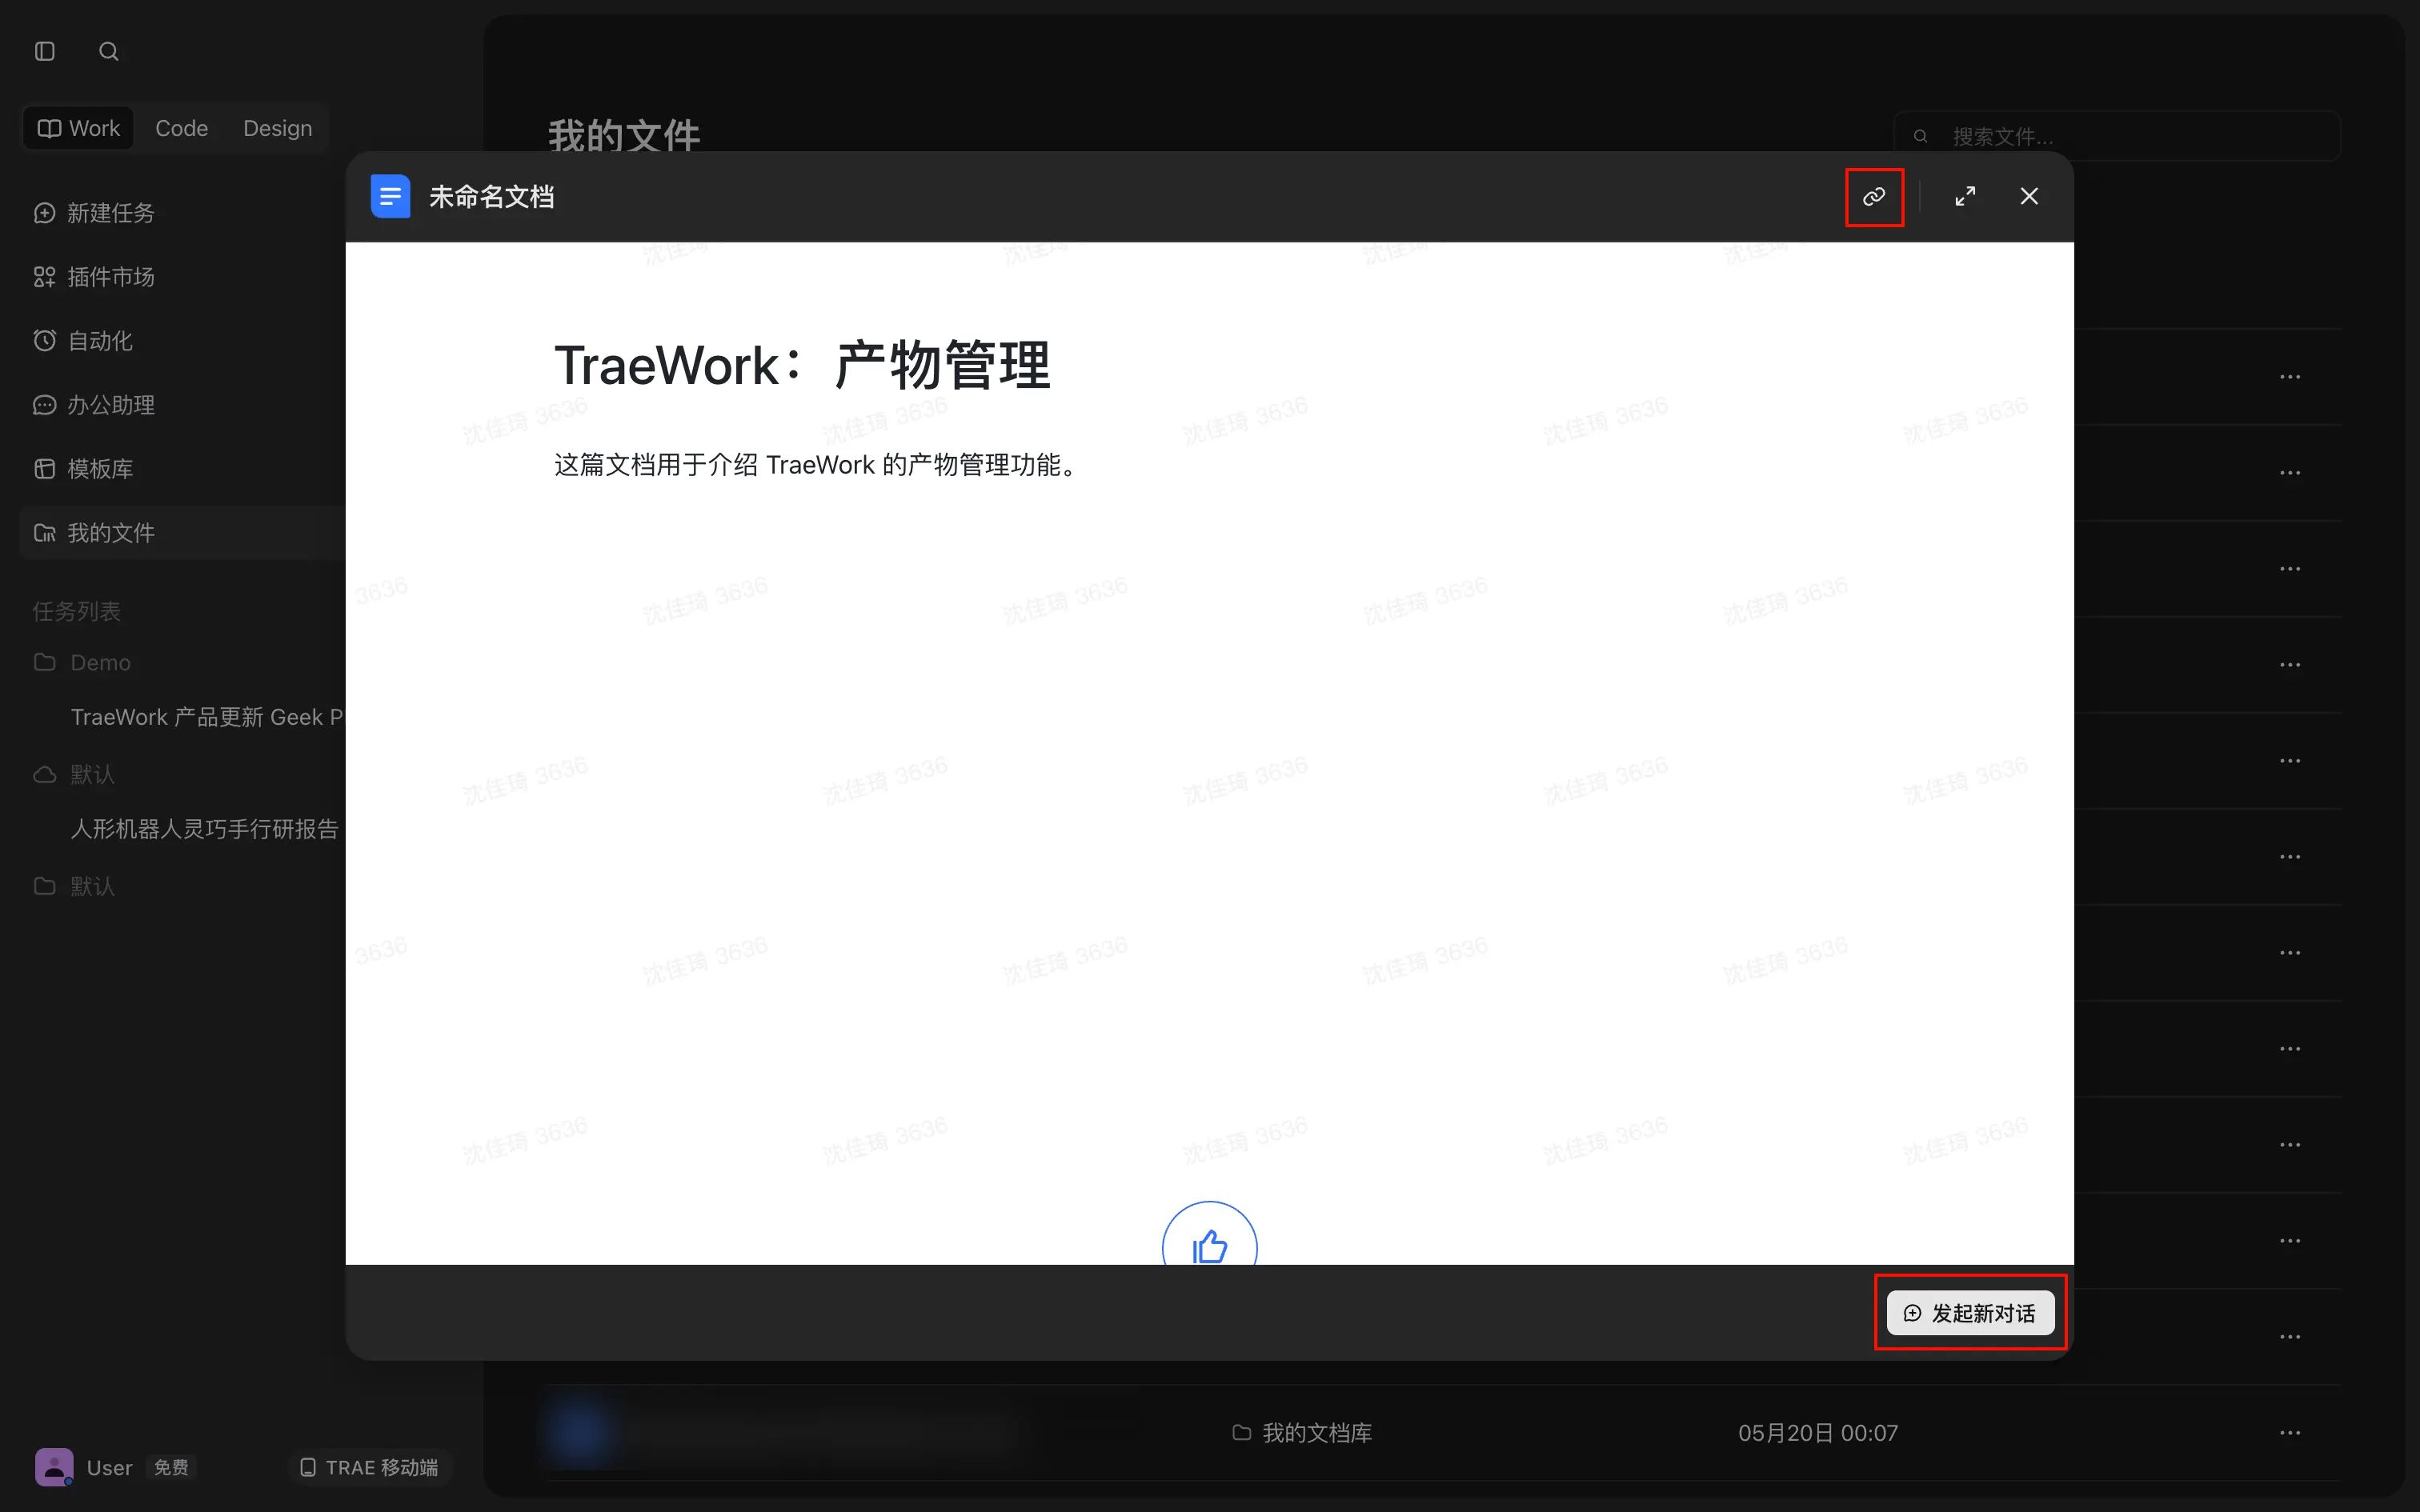Image resolution: width=2420 pixels, height=1512 pixels.
Task: Open the TraeWork 产品更新 Geek task
Action: [x=207, y=717]
